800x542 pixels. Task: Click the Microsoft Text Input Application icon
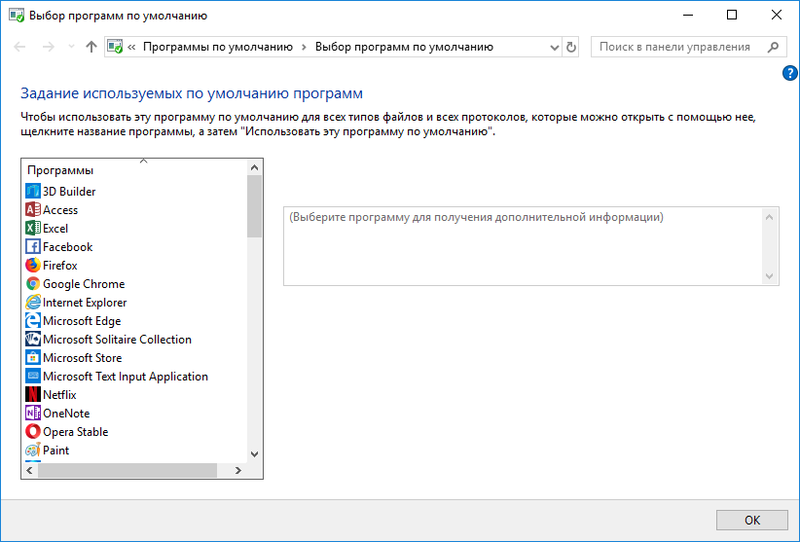pyautogui.click(x=33, y=377)
